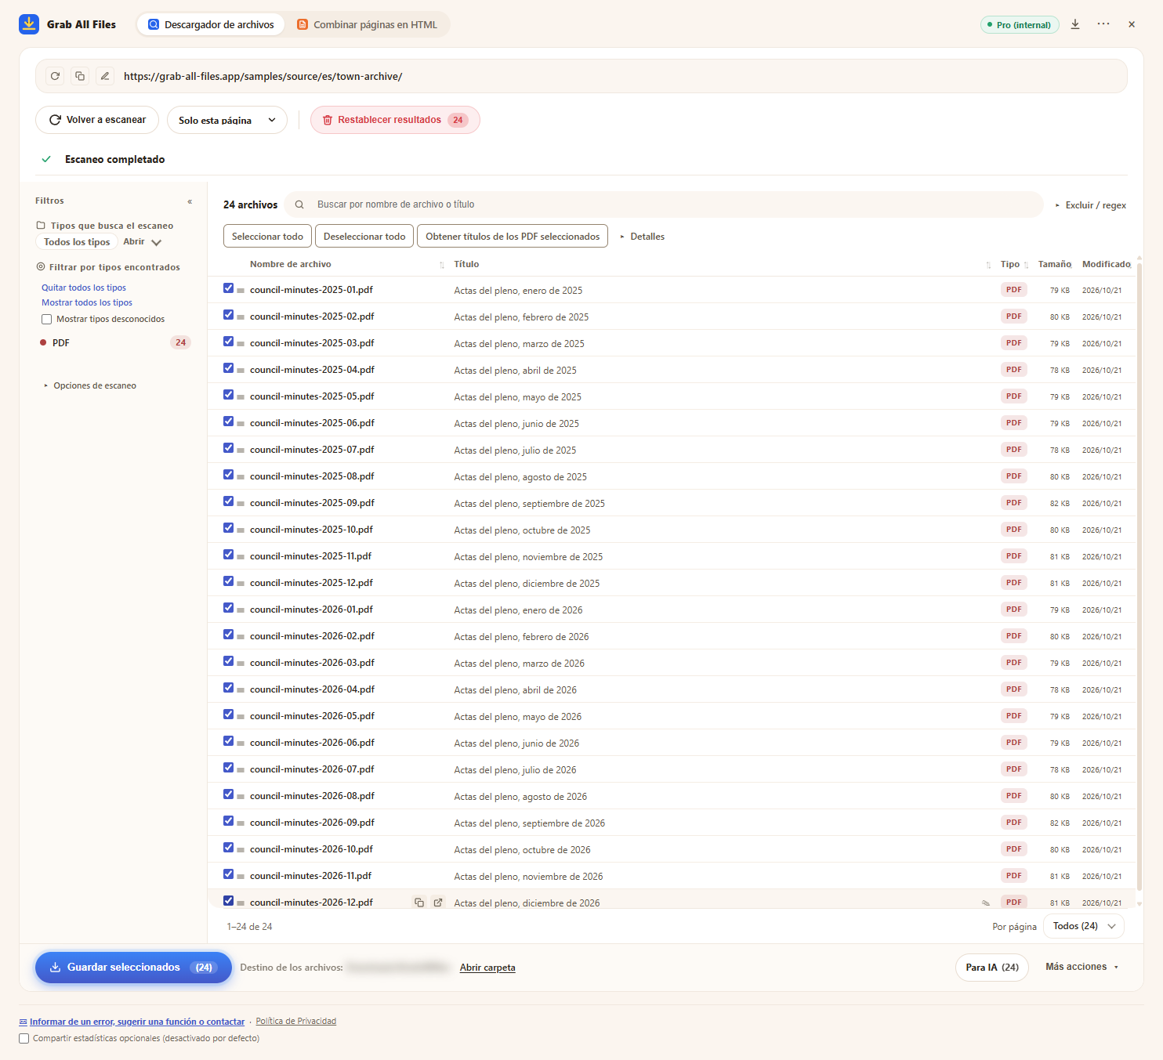The width and height of the screenshot is (1163, 1060).
Task: Uncheck council-minutes-2025-06.pdf checkbox
Action: (229, 421)
